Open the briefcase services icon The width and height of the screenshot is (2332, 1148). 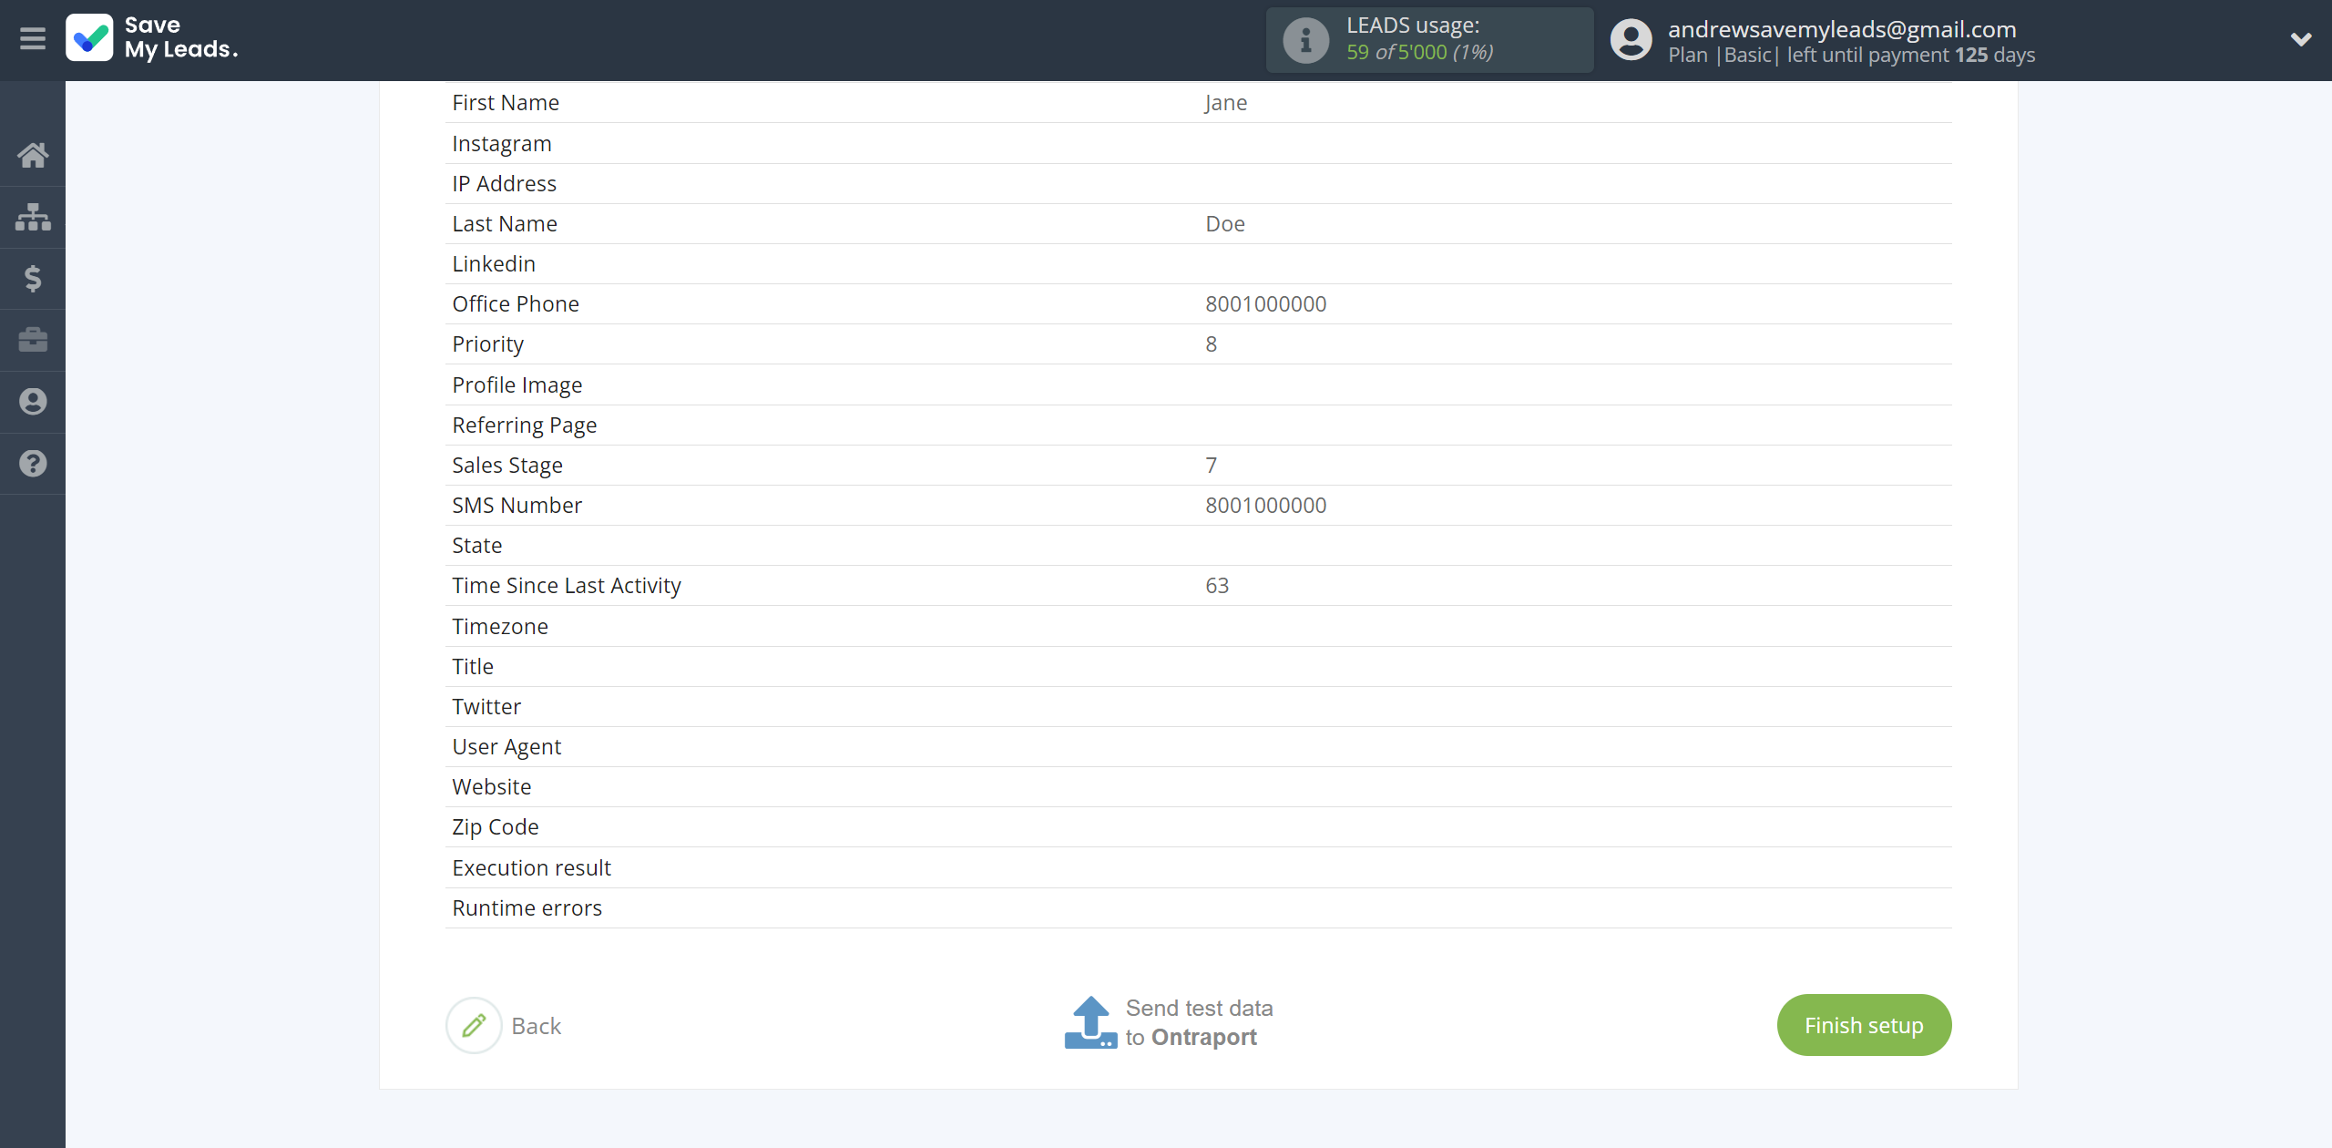coord(33,340)
